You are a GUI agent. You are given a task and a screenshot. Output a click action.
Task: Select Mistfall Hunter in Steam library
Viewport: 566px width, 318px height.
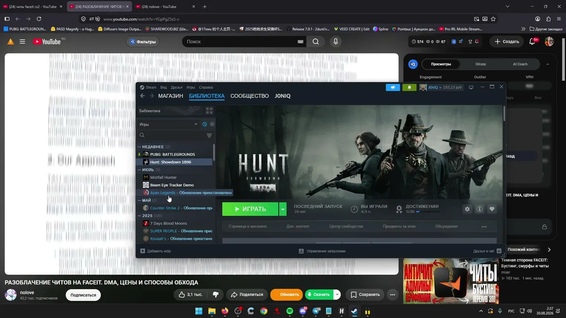click(x=163, y=177)
